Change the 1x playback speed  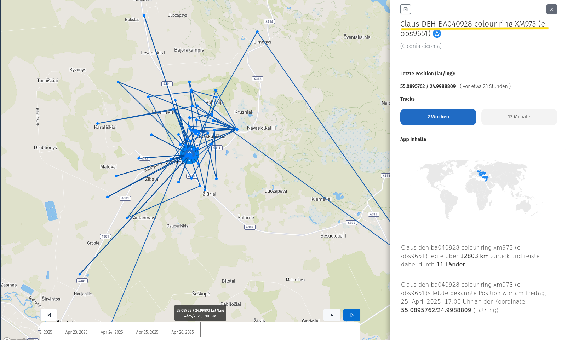(x=332, y=315)
